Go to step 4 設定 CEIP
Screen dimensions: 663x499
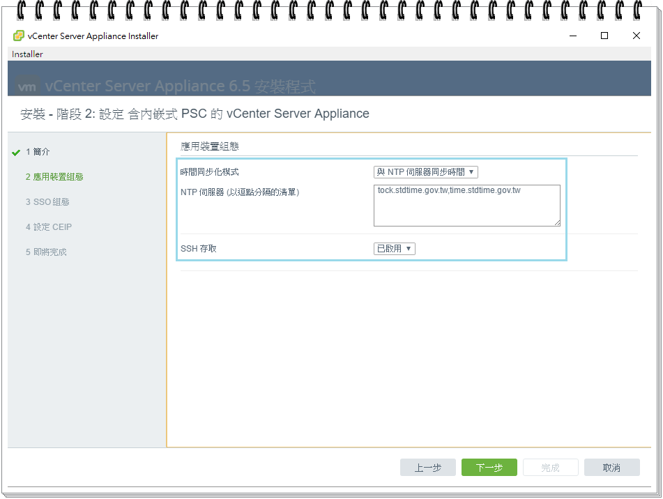(x=49, y=227)
